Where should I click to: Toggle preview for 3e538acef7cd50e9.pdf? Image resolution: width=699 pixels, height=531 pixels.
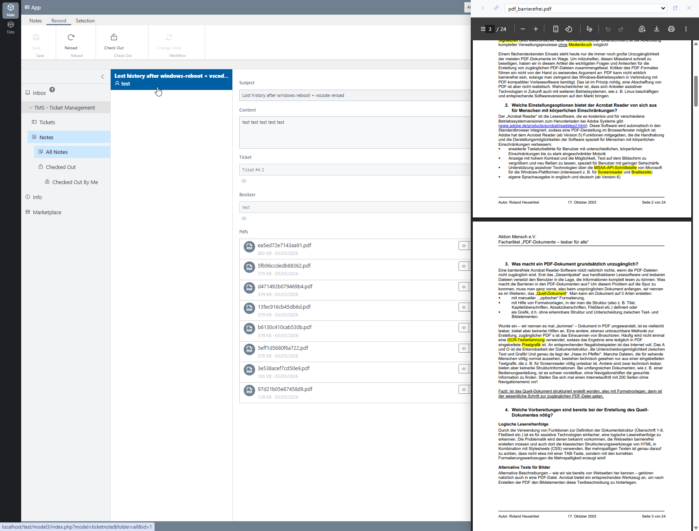[463, 369]
